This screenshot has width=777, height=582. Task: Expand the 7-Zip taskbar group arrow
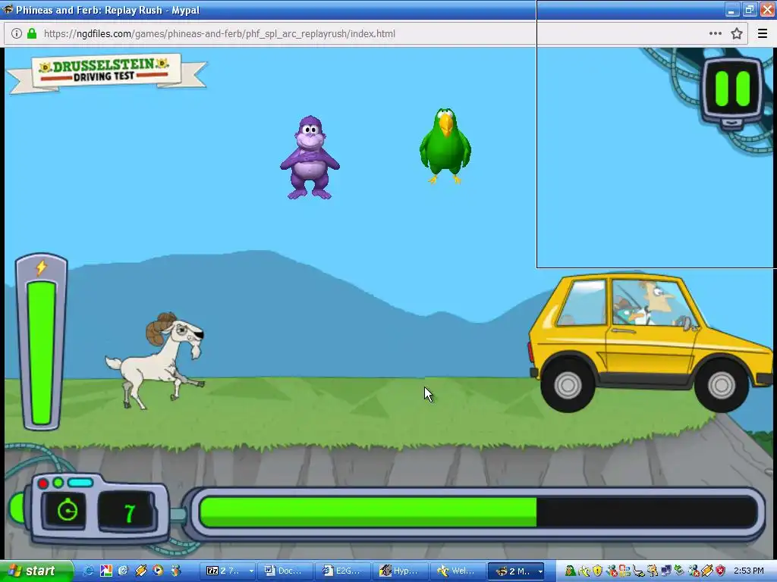pos(251,571)
